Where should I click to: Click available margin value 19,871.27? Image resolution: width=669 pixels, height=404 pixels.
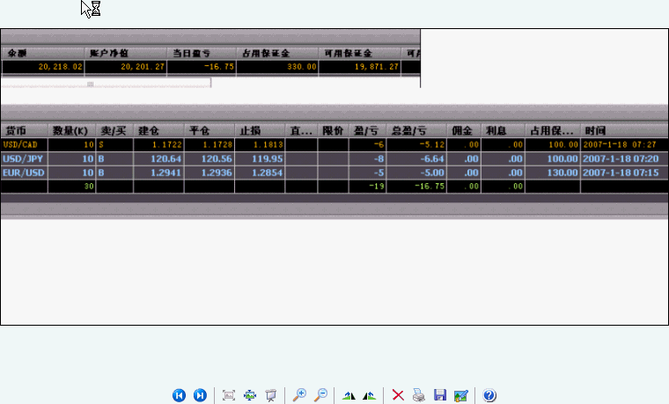point(377,67)
